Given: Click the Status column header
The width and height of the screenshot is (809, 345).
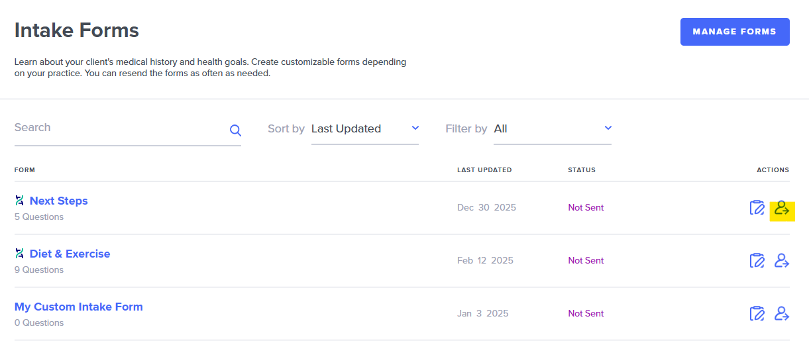Looking at the screenshot, I should click(582, 170).
